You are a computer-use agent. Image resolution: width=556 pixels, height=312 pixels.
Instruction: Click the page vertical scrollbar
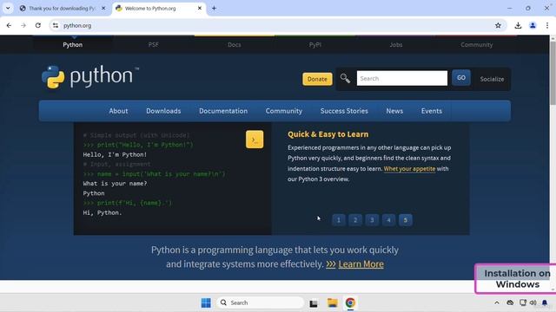coord(553,73)
